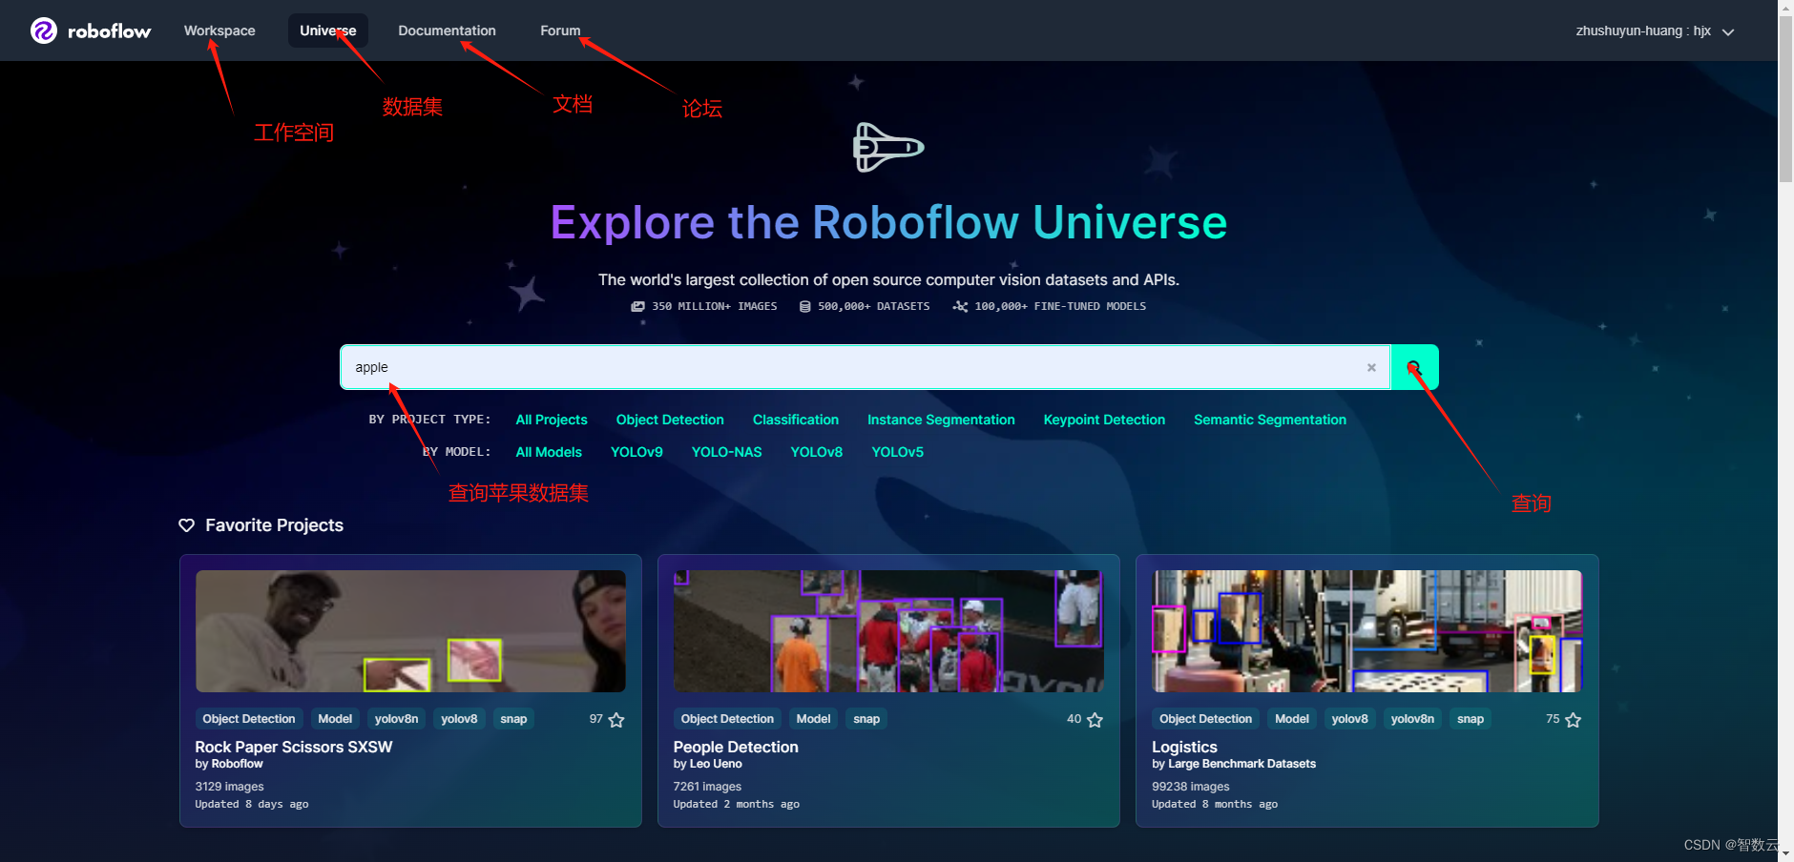The height and width of the screenshot is (862, 1794).
Task: Click the spaceship icon above the headline
Action: pyautogui.click(x=888, y=147)
